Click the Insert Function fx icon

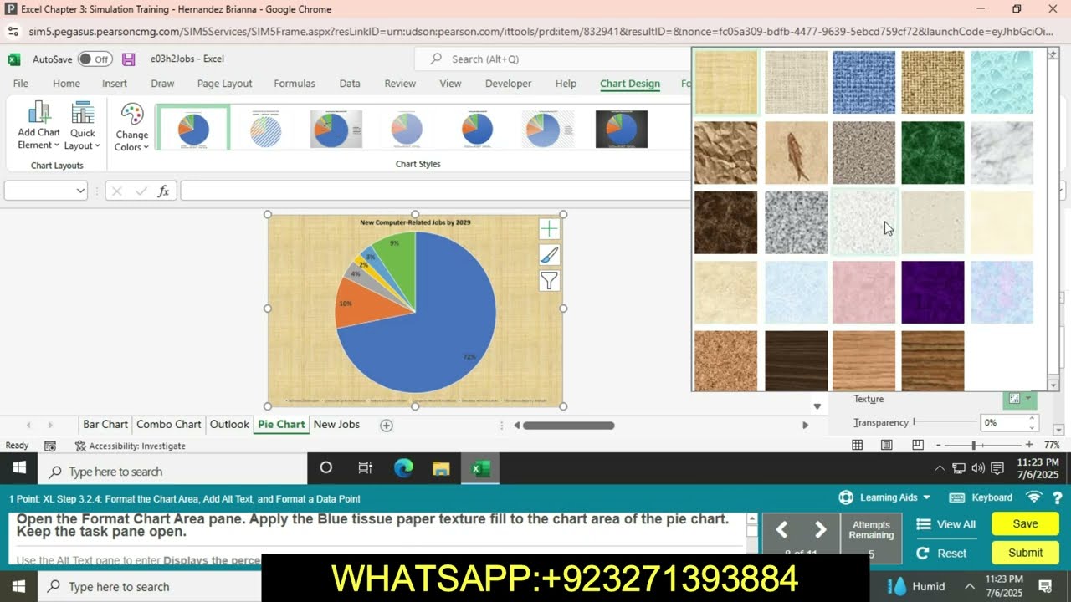click(x=164, y=191)
